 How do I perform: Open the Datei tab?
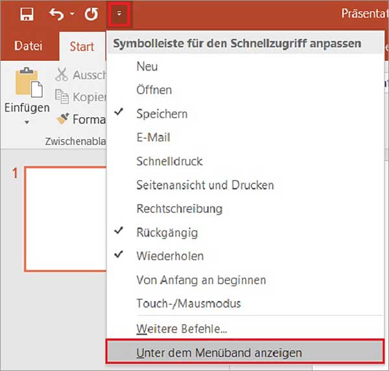pos(29,46)
